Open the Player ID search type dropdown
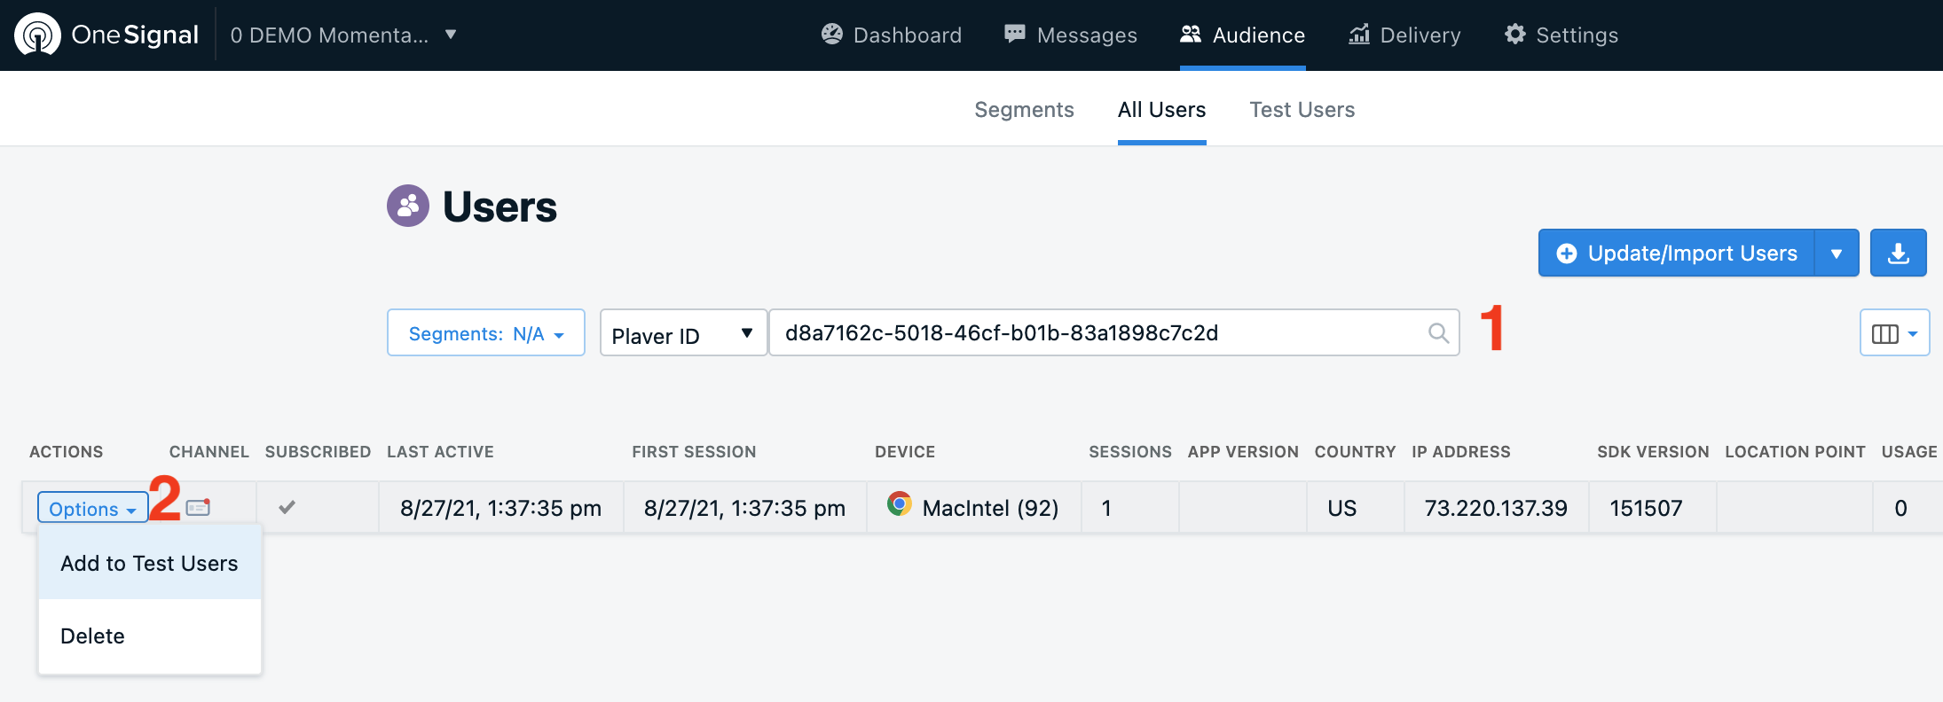 coord(683,332)
